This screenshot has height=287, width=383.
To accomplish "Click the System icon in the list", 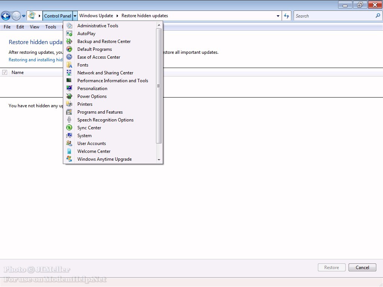I will [x=69, y=135].
